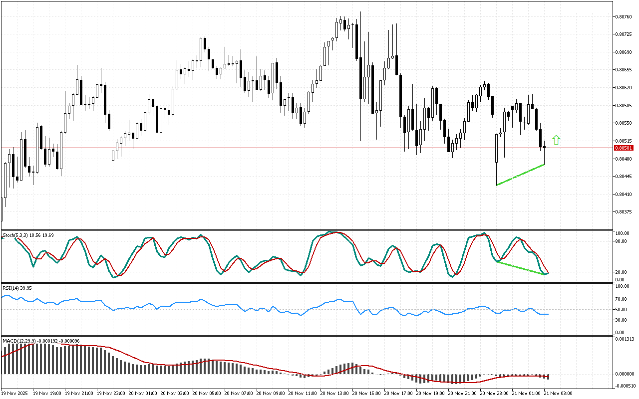Click the RSI(14) indicator label
The height and width of the screenshot is (399, 639).
11,288
